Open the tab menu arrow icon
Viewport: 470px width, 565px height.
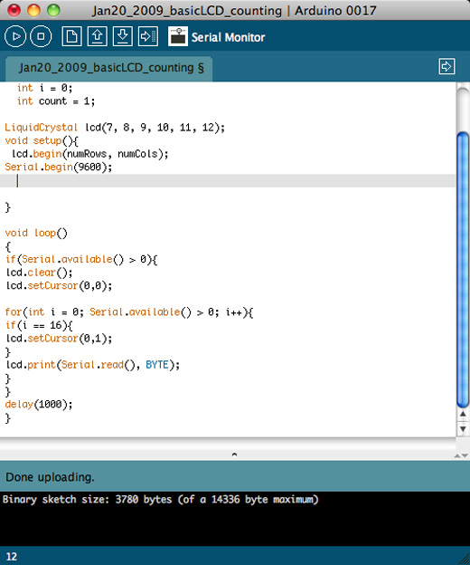[x=446, y=66]
